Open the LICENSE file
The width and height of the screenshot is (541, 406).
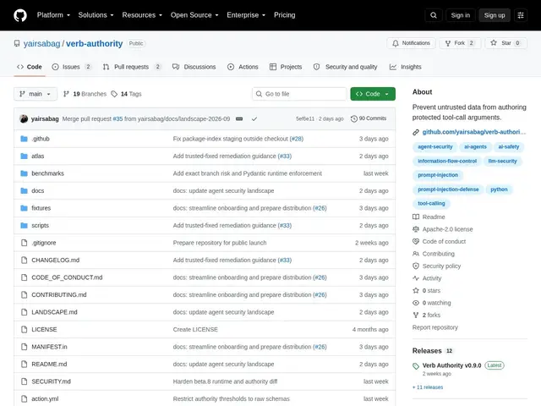[x=44, y=329]
